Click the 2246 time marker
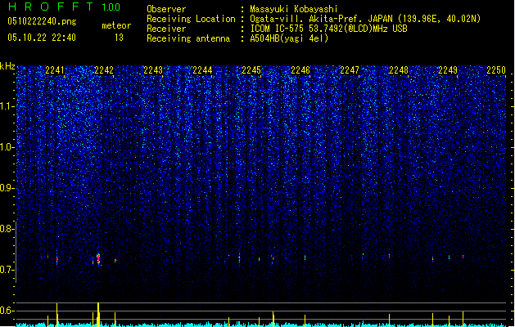The width and height of the screenshot is (515, 327). [300, 70]
